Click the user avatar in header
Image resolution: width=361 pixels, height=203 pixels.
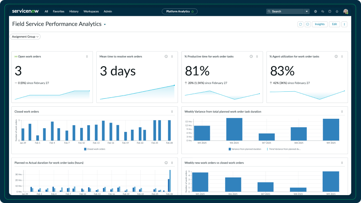pos(346,11)
